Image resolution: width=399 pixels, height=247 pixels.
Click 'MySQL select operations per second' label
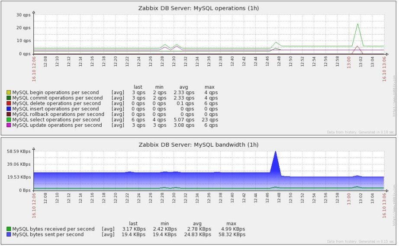pos(56,119)
